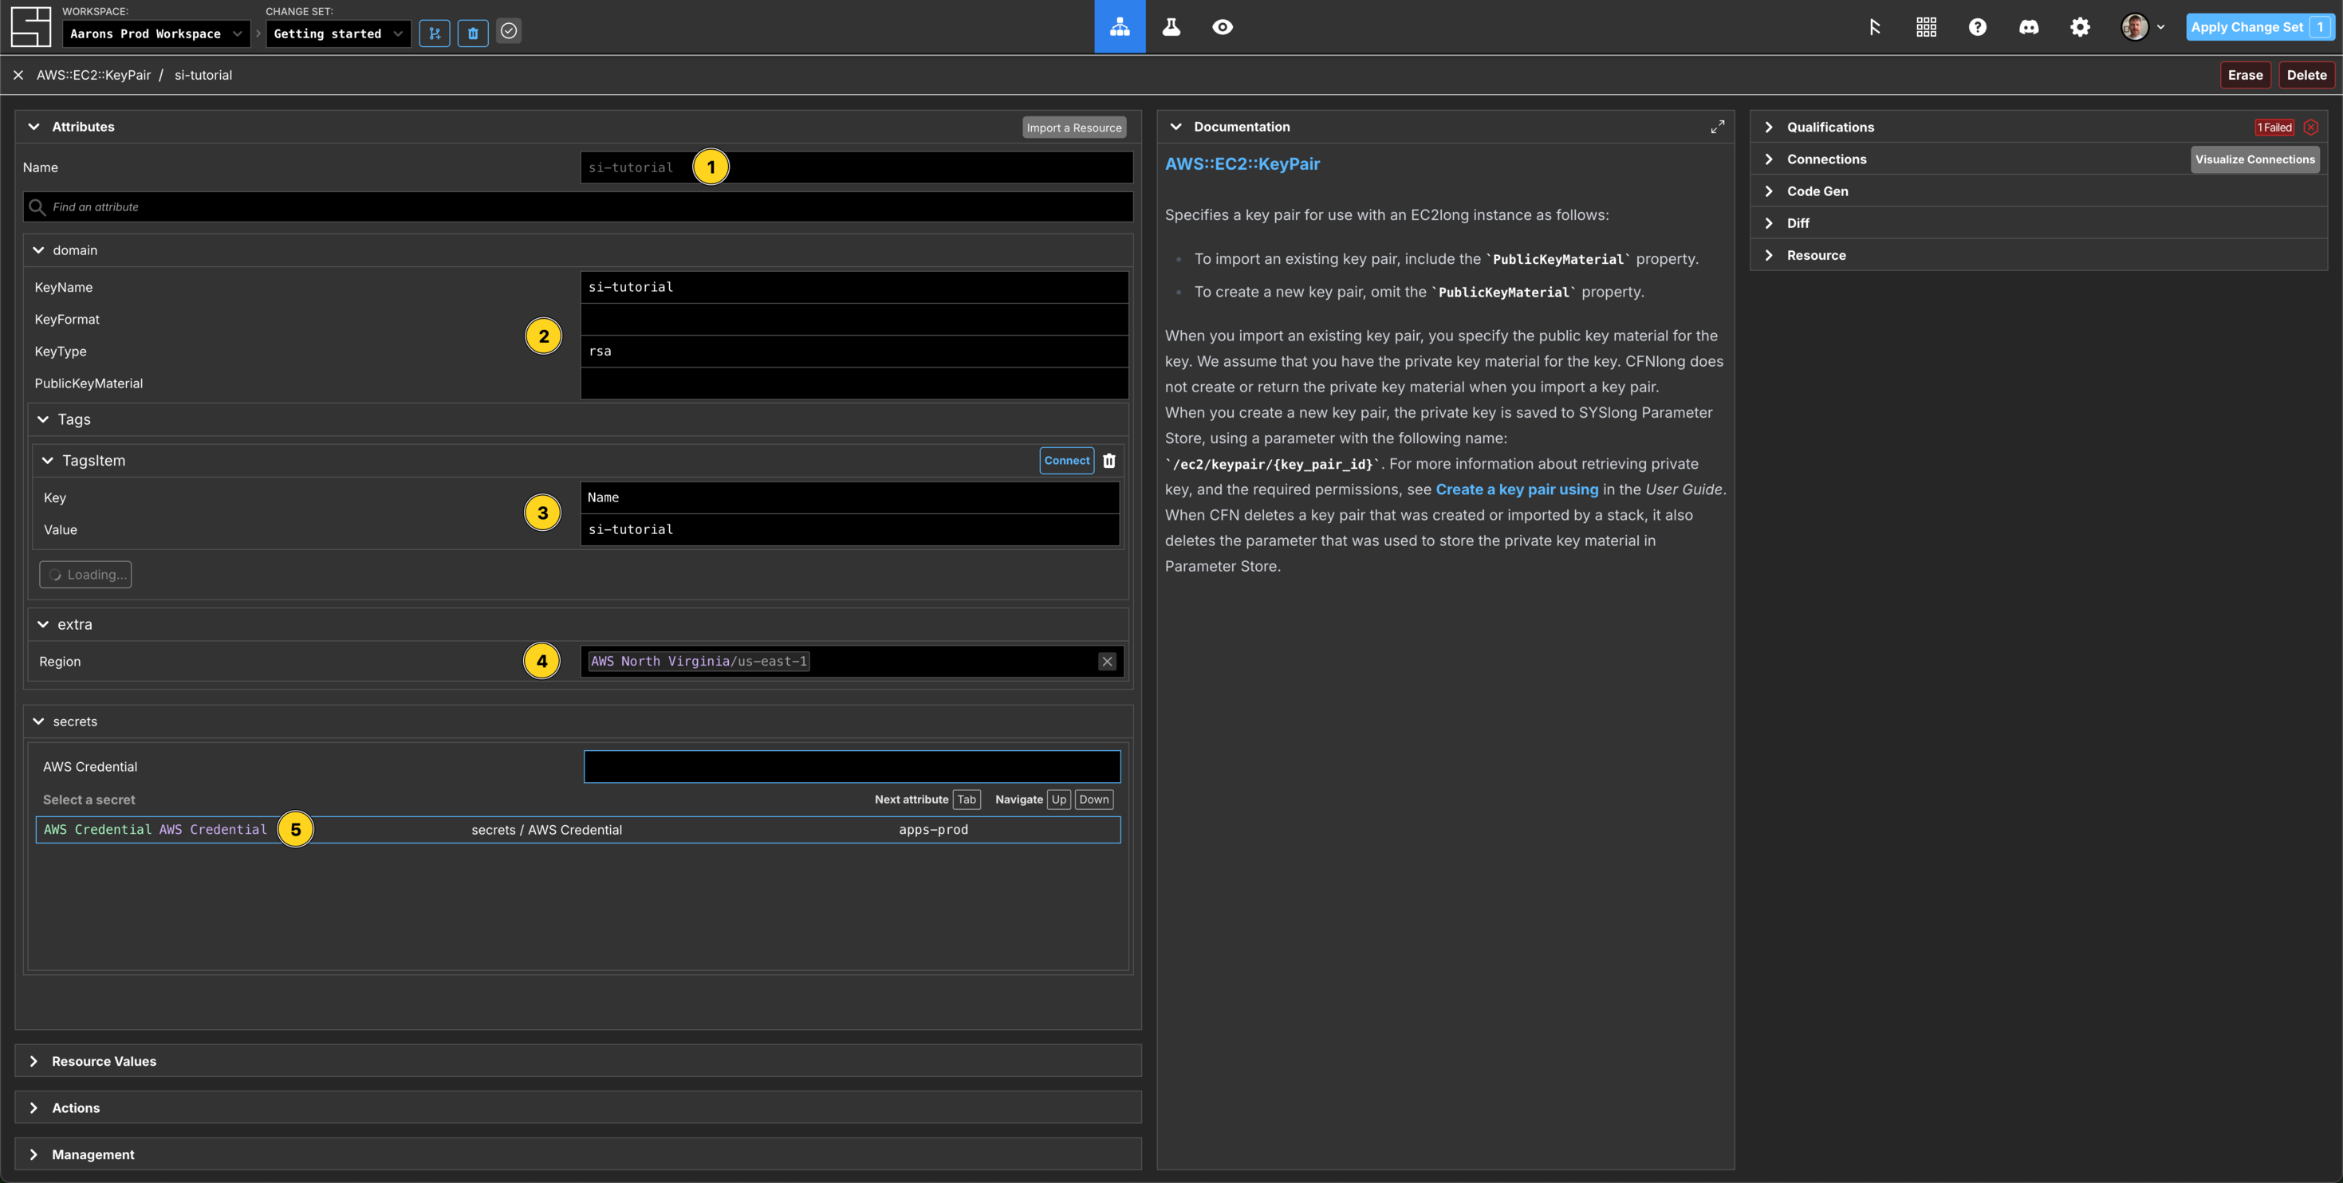Open the user profile avatar menu
The height and width of the screenshot is (1183, 2343).
click(2142, 26)
